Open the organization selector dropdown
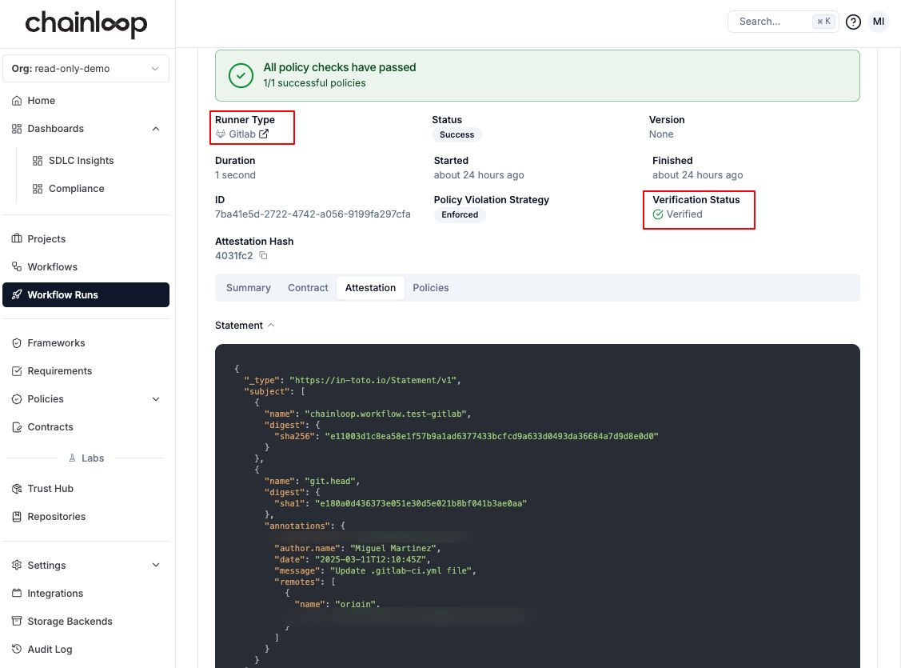 click(86, 69)
